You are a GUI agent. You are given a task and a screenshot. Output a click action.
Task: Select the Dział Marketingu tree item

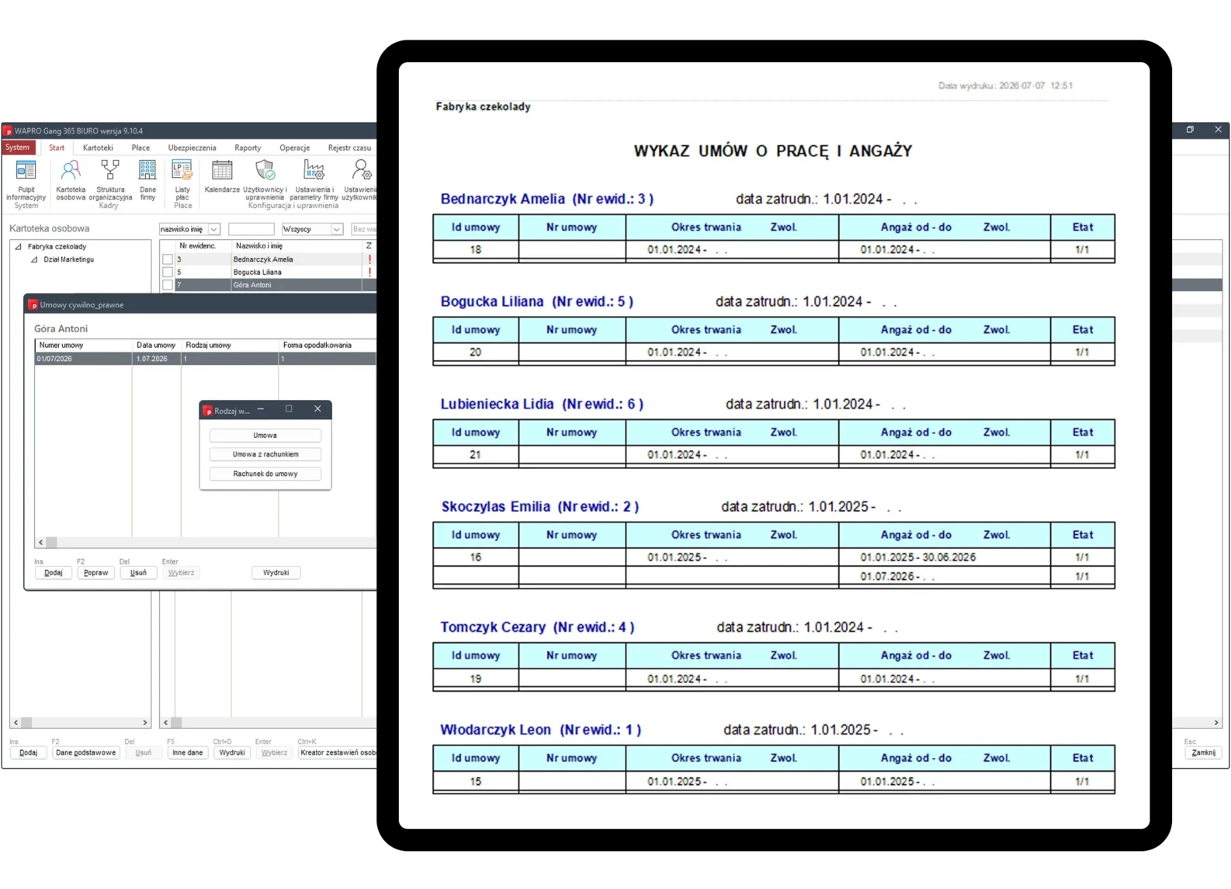pyautogui.click(x=68, y=260)
